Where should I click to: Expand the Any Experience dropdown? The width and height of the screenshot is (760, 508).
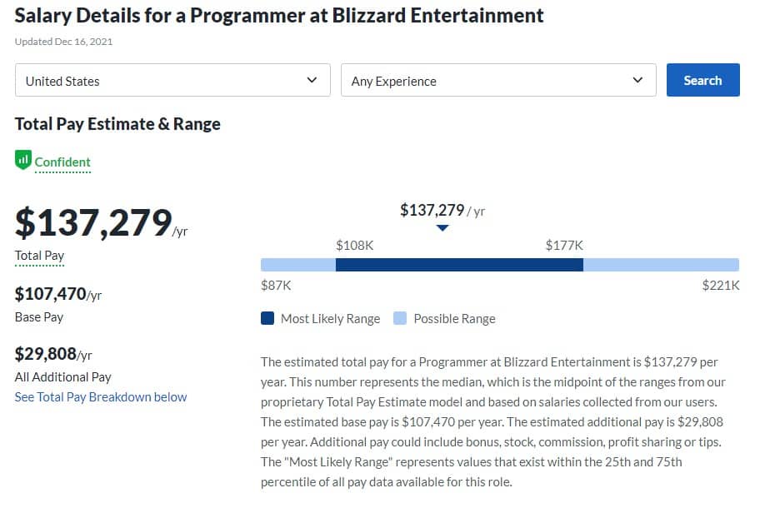pos(498,80)
